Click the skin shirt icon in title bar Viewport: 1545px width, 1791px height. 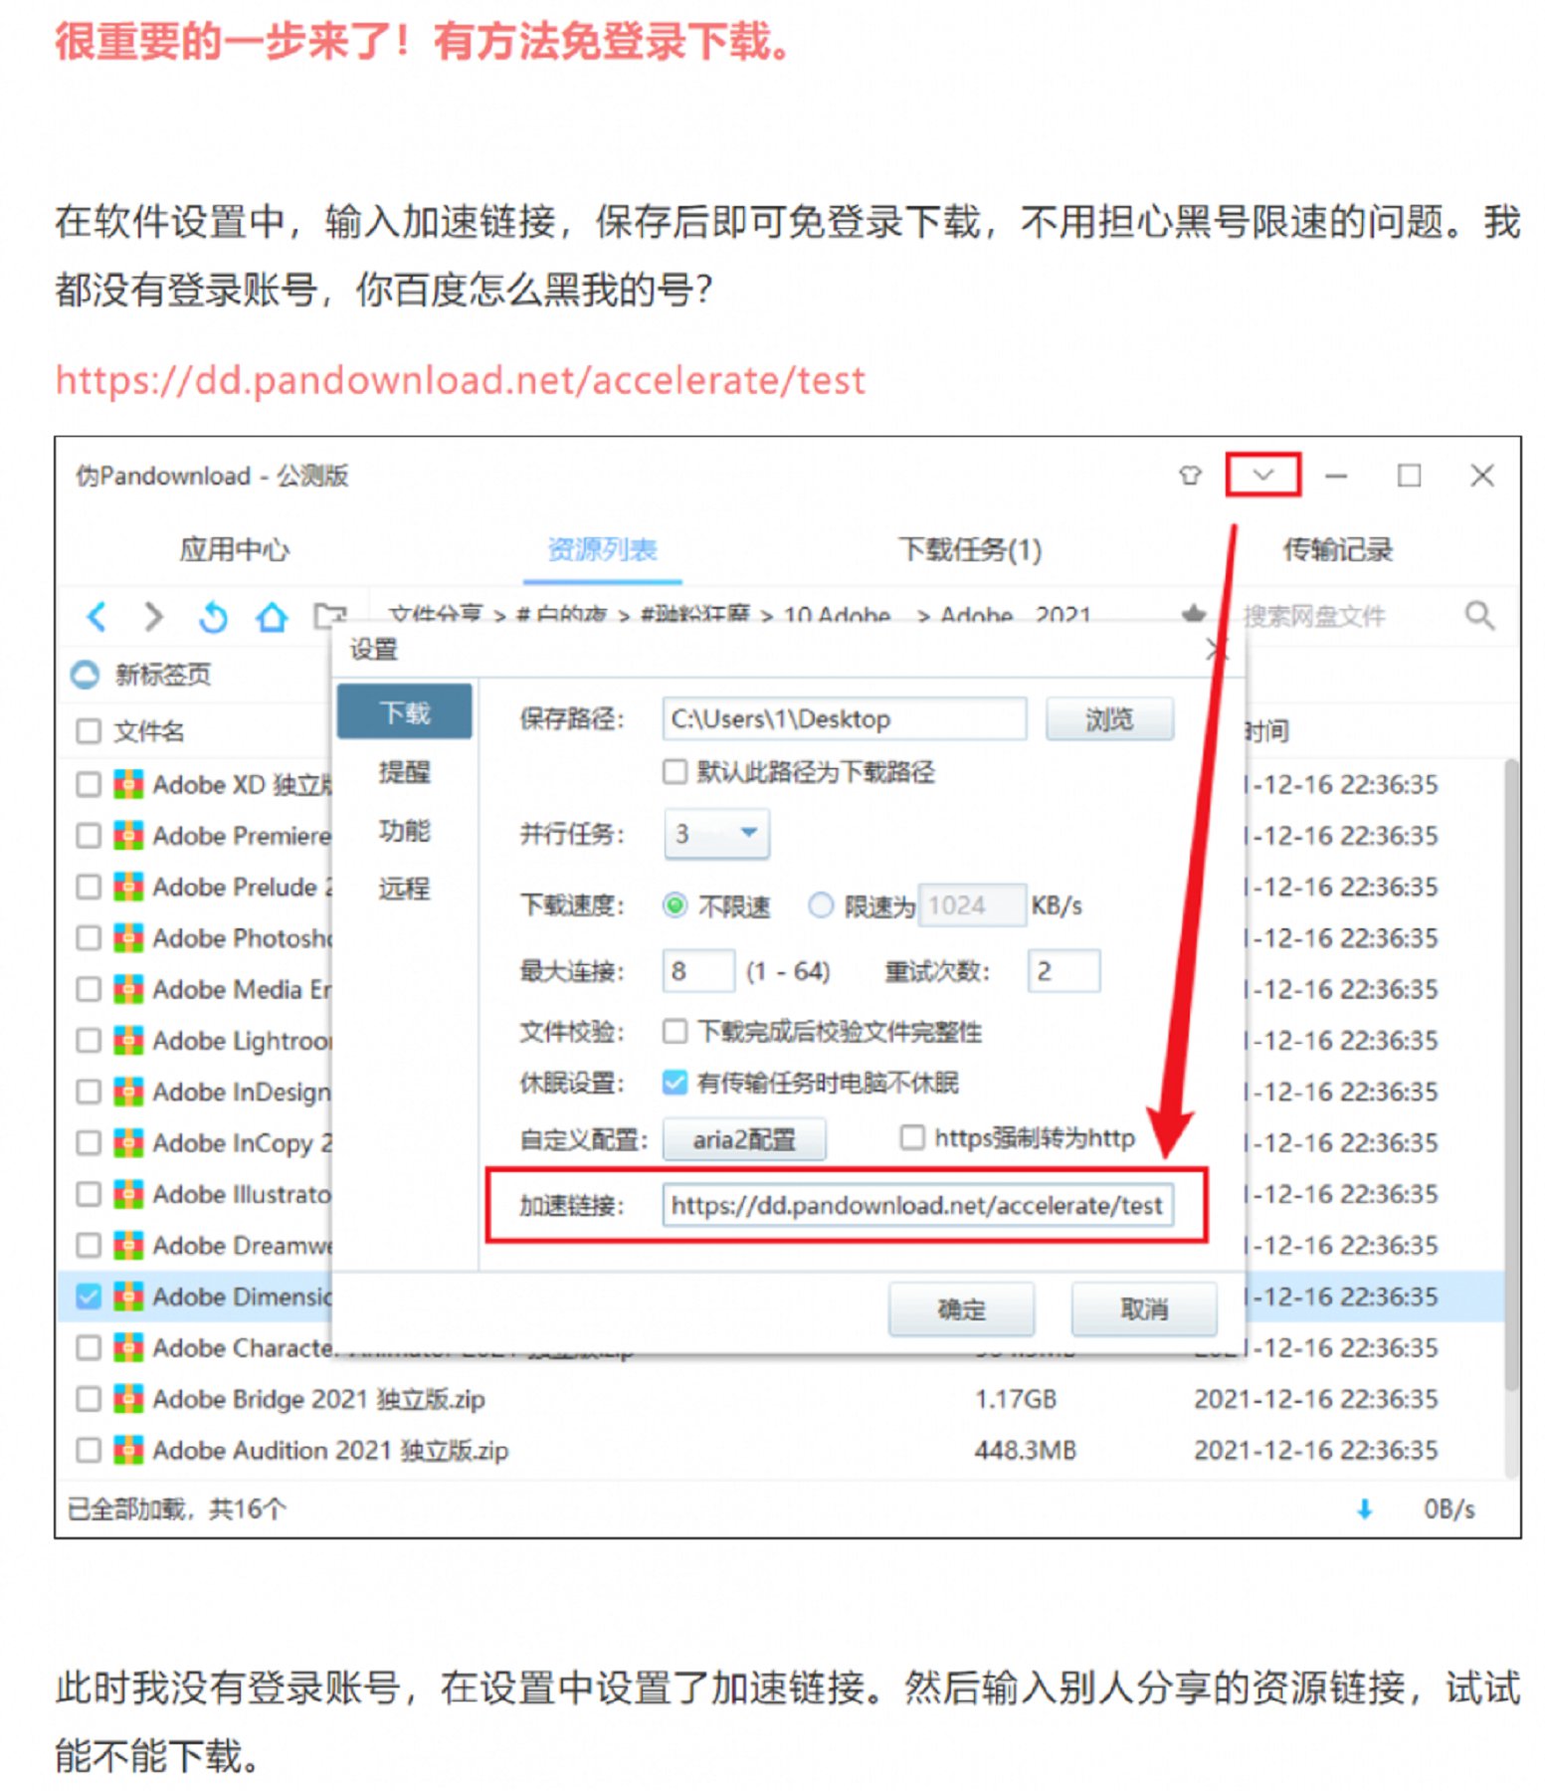(x=1190, y=476)
